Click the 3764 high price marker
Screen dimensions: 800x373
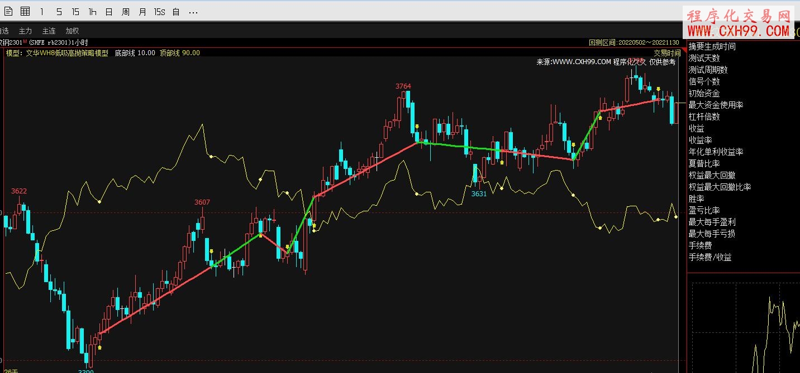point(403,86)
